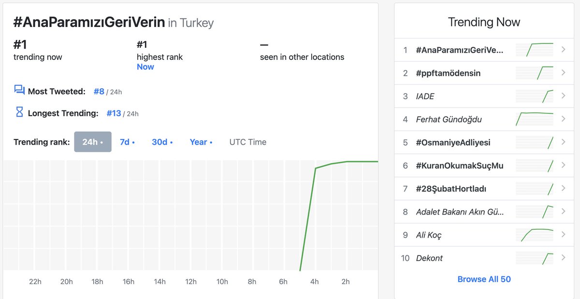This screenshot has width=580, height=299.
Task: Click the Ferhat Gündoğdu sparkline chart
Action: 535,119
